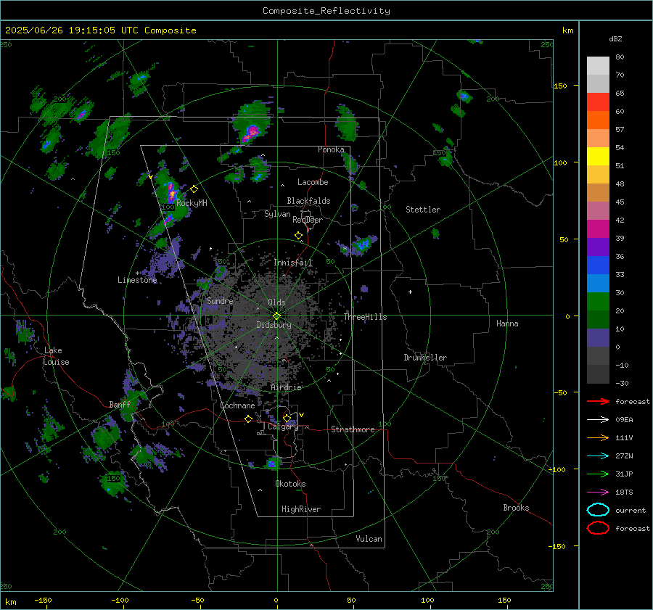The width and height of the screenshot is (653, 610).
Task: Click the purple swatch between 39 and 36 dBZ
Action: pyautogui.click(x=598, y=247)
